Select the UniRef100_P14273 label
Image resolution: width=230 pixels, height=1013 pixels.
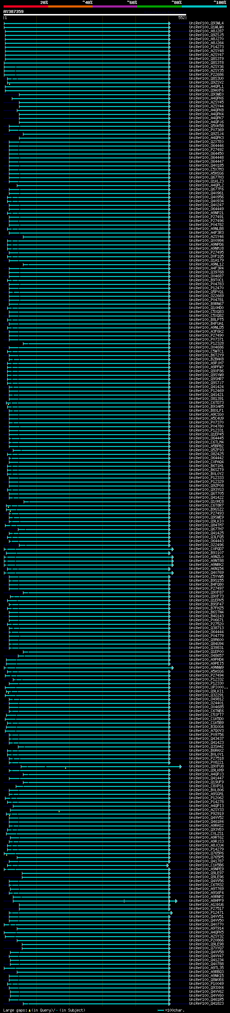[x=206, y=47]
